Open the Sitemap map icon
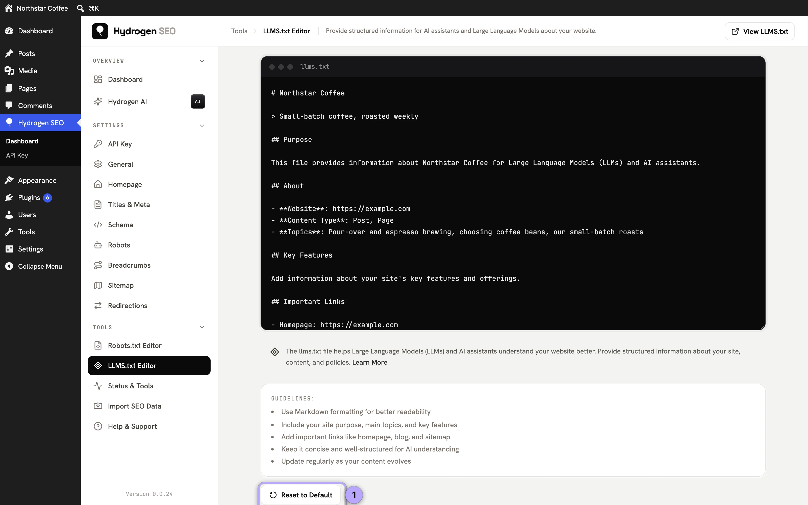The height and width of the screenshot is (505, 808). pos(98,286)
